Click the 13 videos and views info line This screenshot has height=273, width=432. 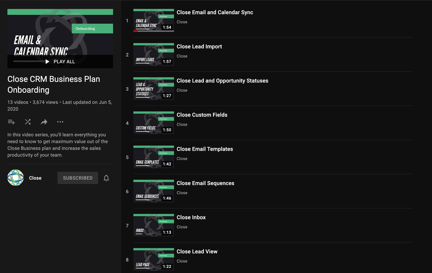(60, 105)
